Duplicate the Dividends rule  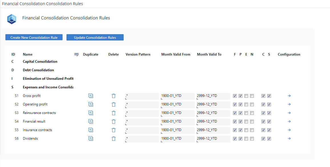pos(90,139)
